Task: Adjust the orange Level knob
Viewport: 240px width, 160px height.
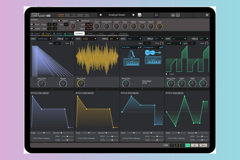Action: [159, 26]
